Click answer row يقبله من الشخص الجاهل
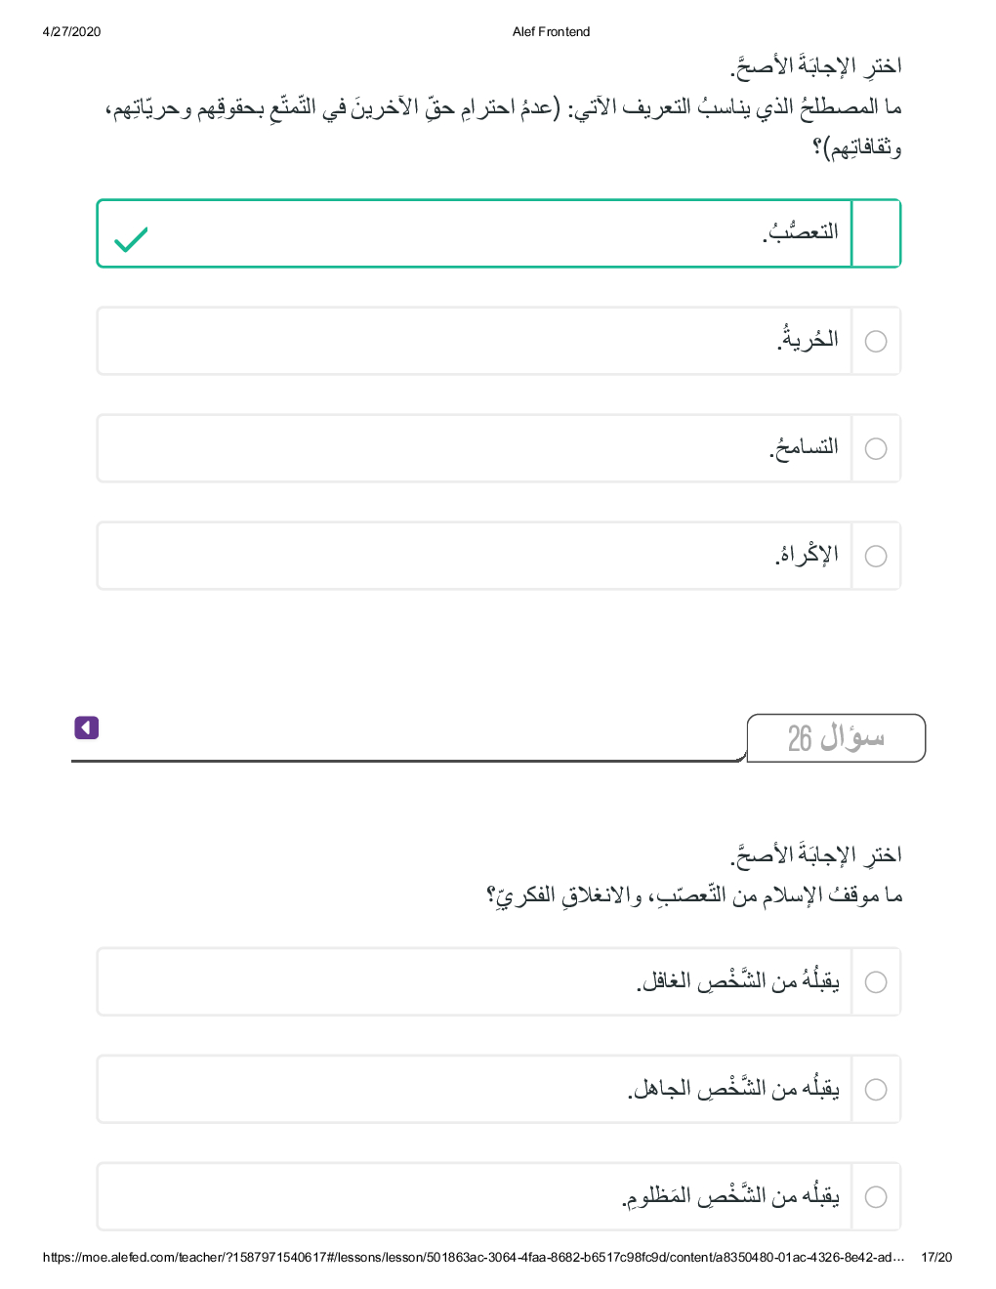Viewport: 996px width, 1289px height. pyautogui.click(x=475, y=1089)
